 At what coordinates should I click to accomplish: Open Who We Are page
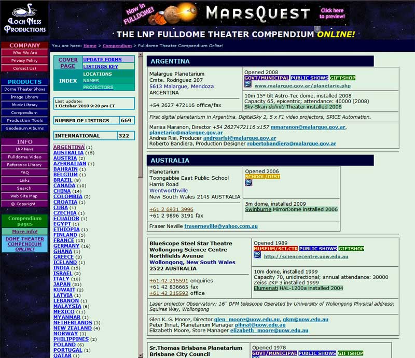[x=24, y=53]
